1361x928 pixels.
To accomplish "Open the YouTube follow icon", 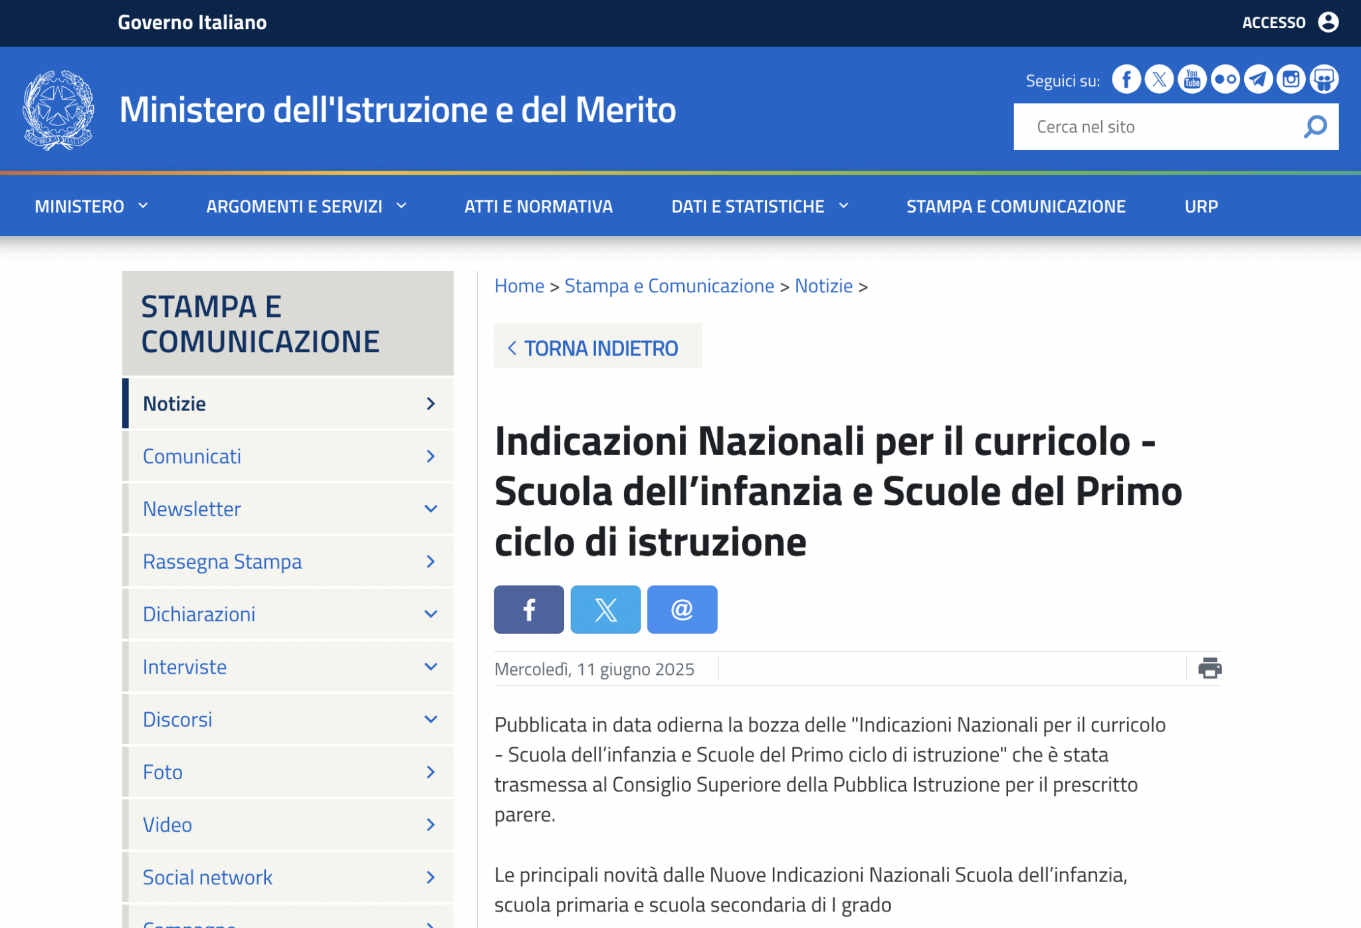I will coord(1192,80).
